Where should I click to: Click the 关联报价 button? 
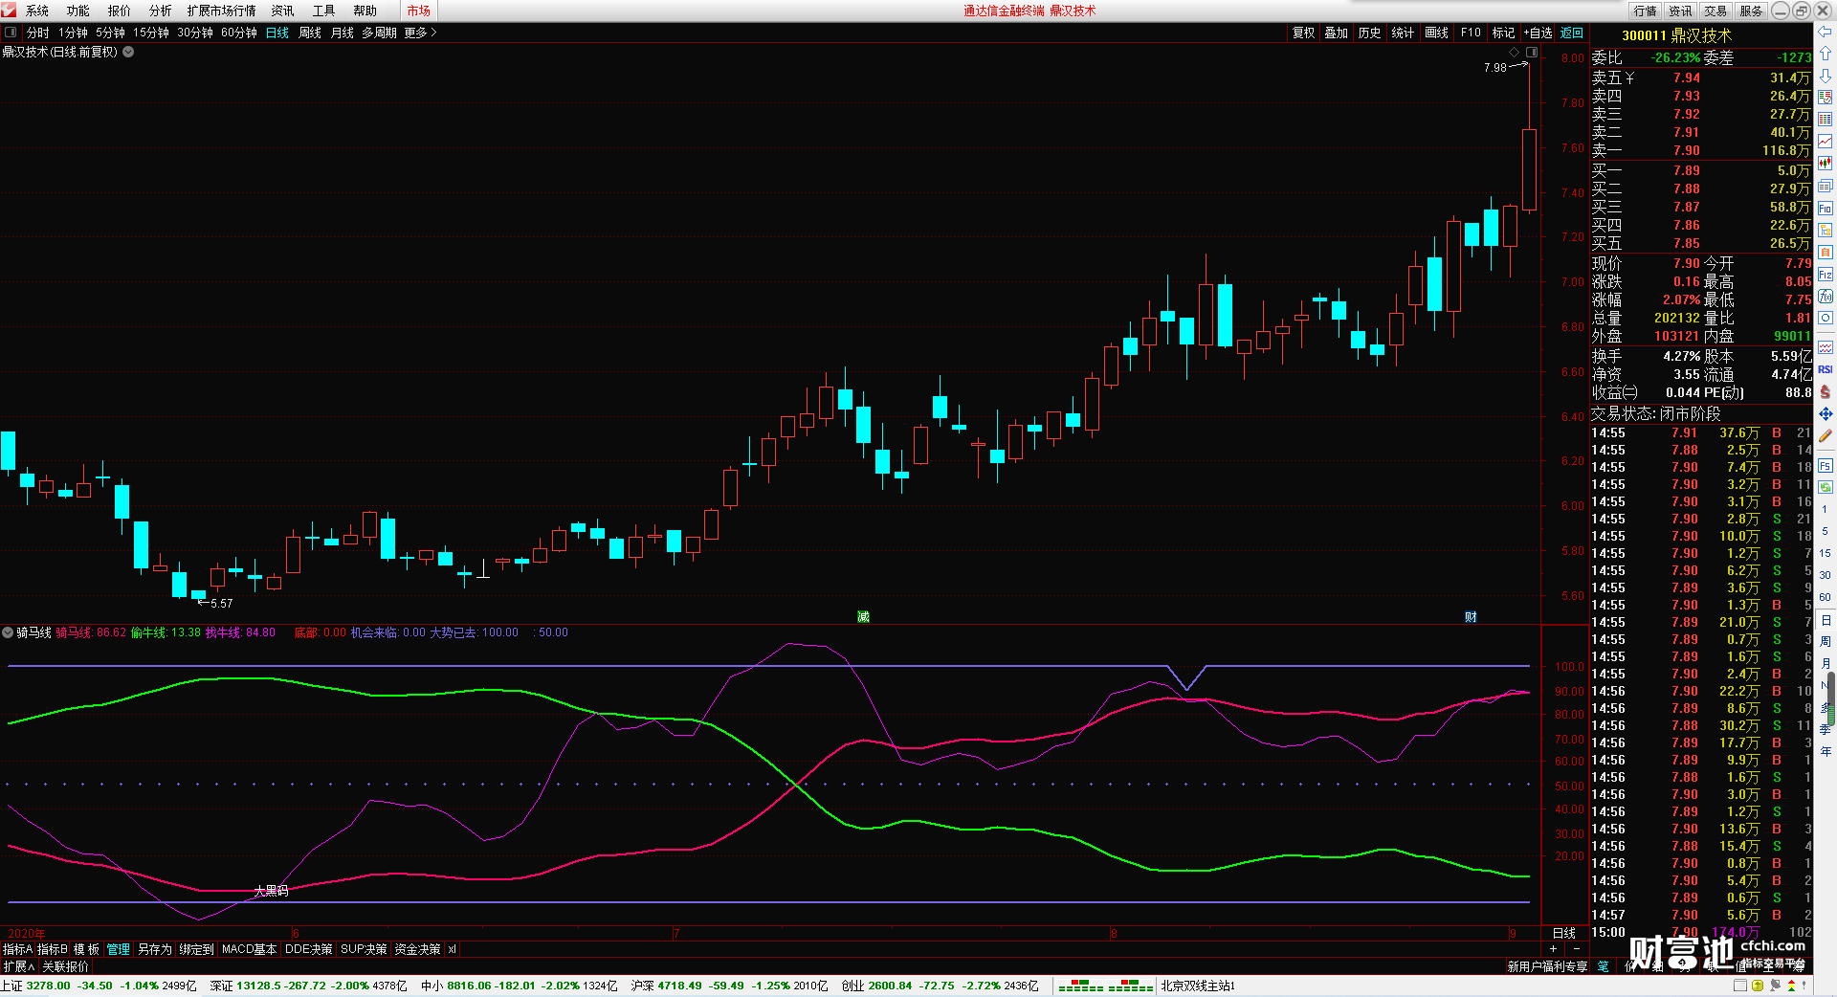click(65, 966)
